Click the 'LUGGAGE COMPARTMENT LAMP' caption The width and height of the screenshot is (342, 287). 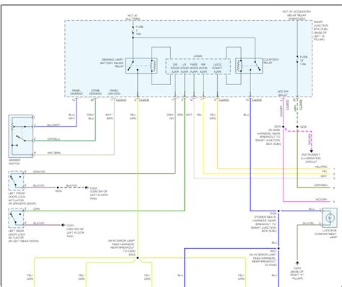point(326,234)
